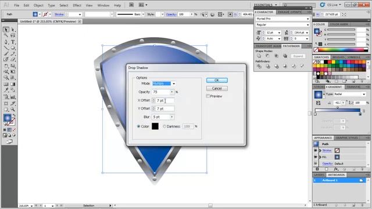
Task: Select the Artboard tool
Action: tap(6, 103)
